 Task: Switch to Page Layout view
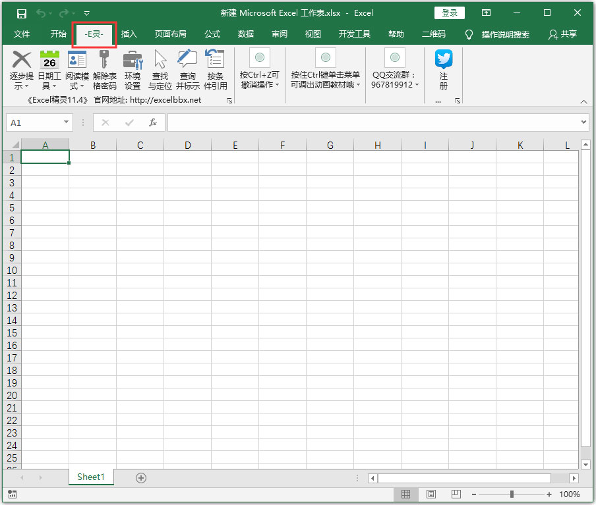coord(431,494)
